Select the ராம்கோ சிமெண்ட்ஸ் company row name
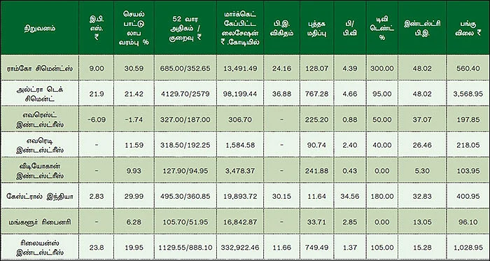This screenshot has height=261, width=490. point(40,68)
